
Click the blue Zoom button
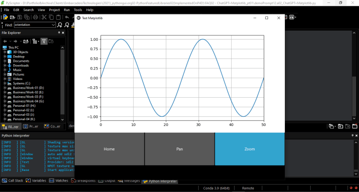(x=249, y=149)
